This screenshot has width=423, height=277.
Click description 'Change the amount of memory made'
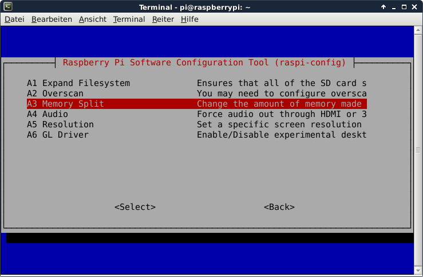(x=279, y=104)
